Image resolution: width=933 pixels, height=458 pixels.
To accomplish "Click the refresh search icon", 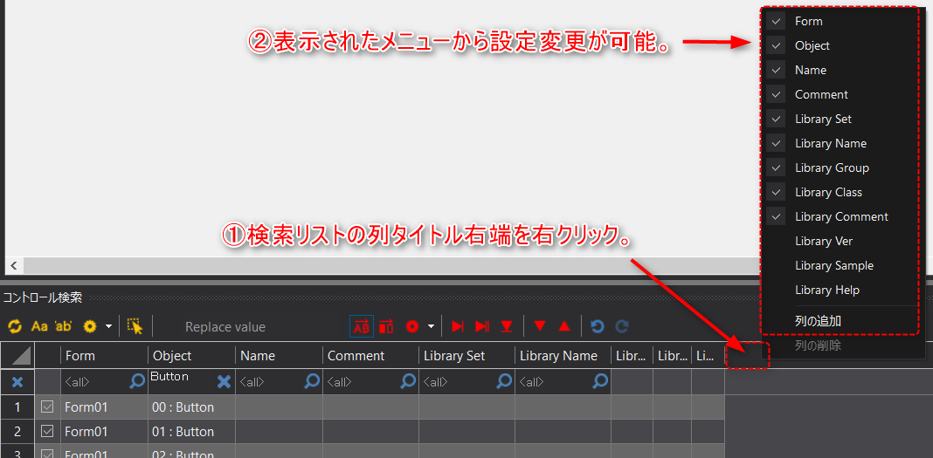I will pyautogui.click(x=15, y=326).
